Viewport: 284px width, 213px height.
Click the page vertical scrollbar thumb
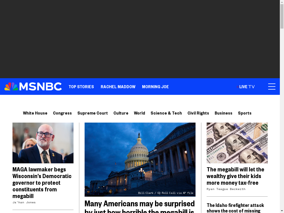(x=282, y=16)
